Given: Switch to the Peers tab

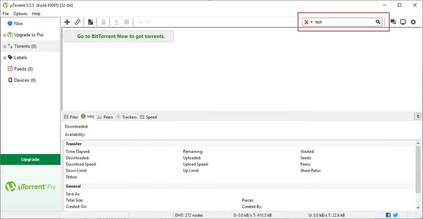Looking at the screenshot, I should (x=105, y=117).
